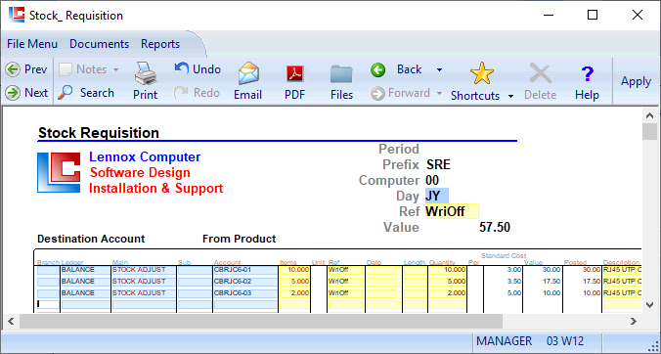Click the Apply button
Screen dimensions: 661x354
[x=636, y=81]
